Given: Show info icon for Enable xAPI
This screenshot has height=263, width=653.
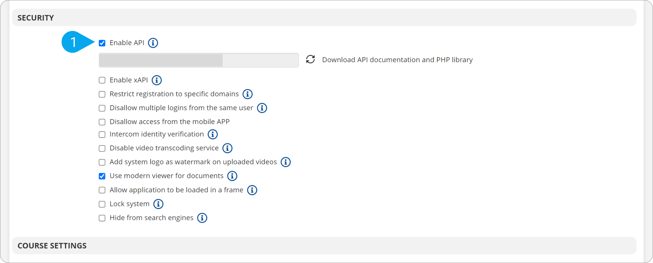Looking at the screenshot, I should [x=157, y=80].
